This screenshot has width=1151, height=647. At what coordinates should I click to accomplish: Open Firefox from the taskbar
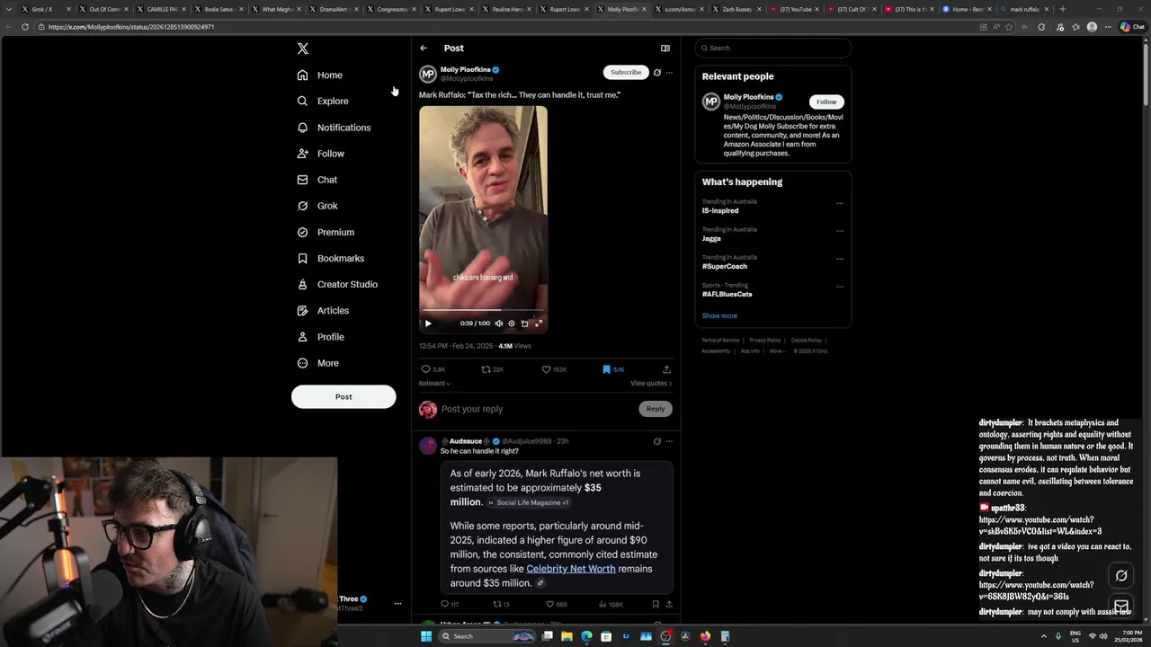pyautogui.click(x=705, y=636)
